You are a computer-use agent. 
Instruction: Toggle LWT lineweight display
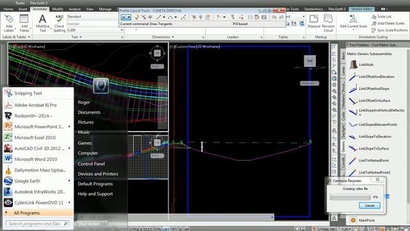(x=166, y=229)
